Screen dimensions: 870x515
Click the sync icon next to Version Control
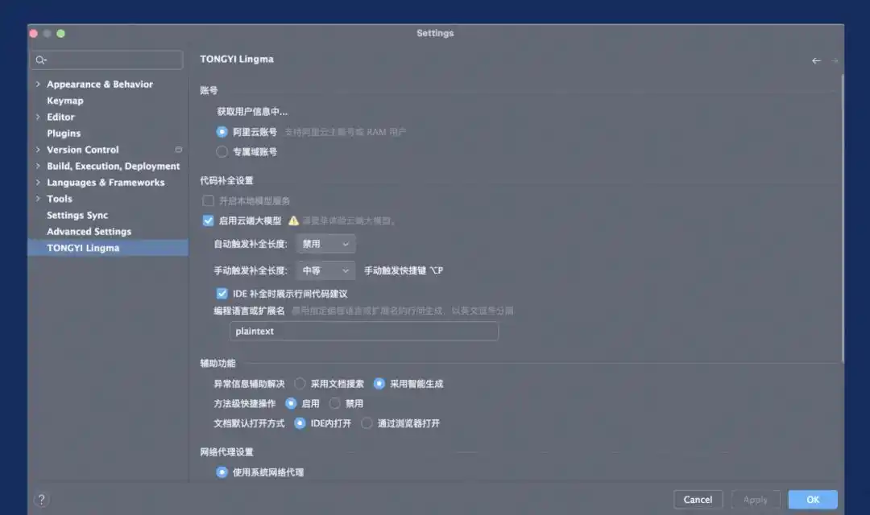click(x=179, y=149)
